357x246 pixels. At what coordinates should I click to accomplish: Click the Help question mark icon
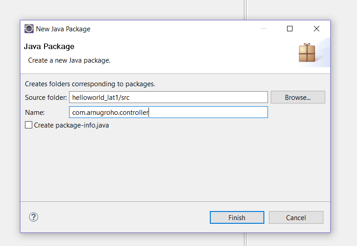(33, 217)
